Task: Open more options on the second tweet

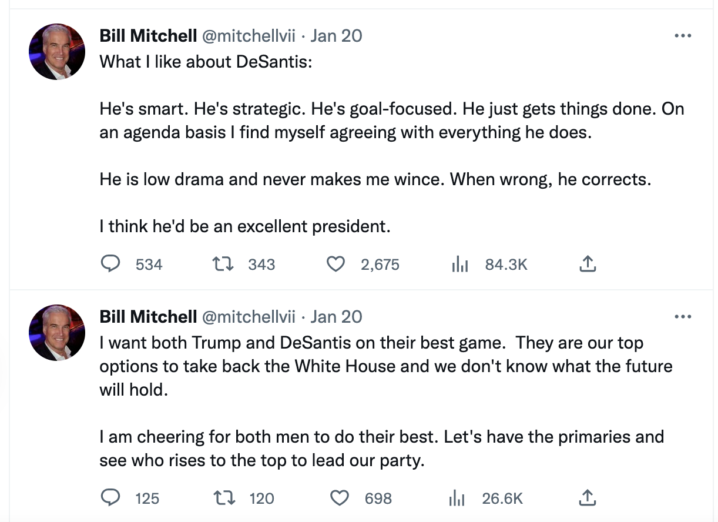Action: (683, 316)
